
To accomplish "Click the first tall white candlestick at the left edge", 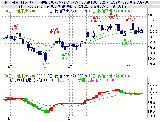I will tap(3, 40).
